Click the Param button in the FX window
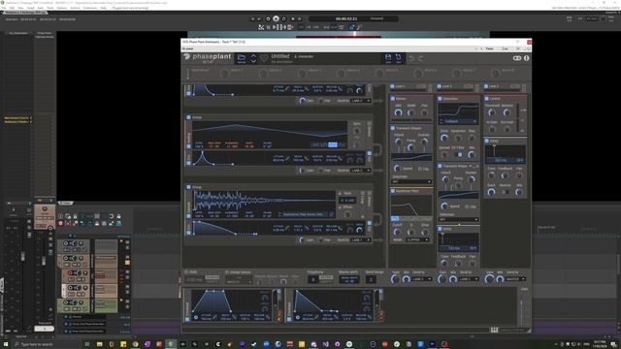Viewport: 621px width, 349px height. click(490, 48)
